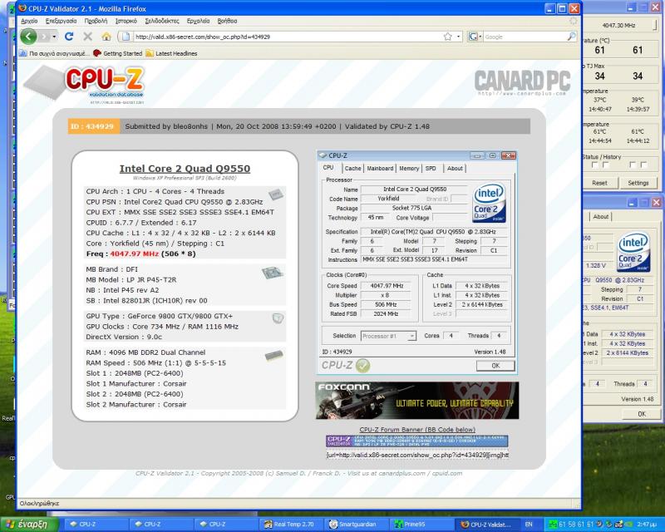Follow the canardplus.com footer link
This screenshot has width=665, height=532.
pyautogui.click(x=401, y=473)
